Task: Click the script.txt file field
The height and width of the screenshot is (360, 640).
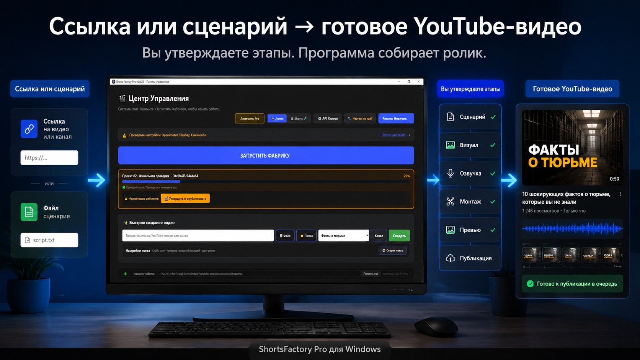Action: (x=49, y=240)
